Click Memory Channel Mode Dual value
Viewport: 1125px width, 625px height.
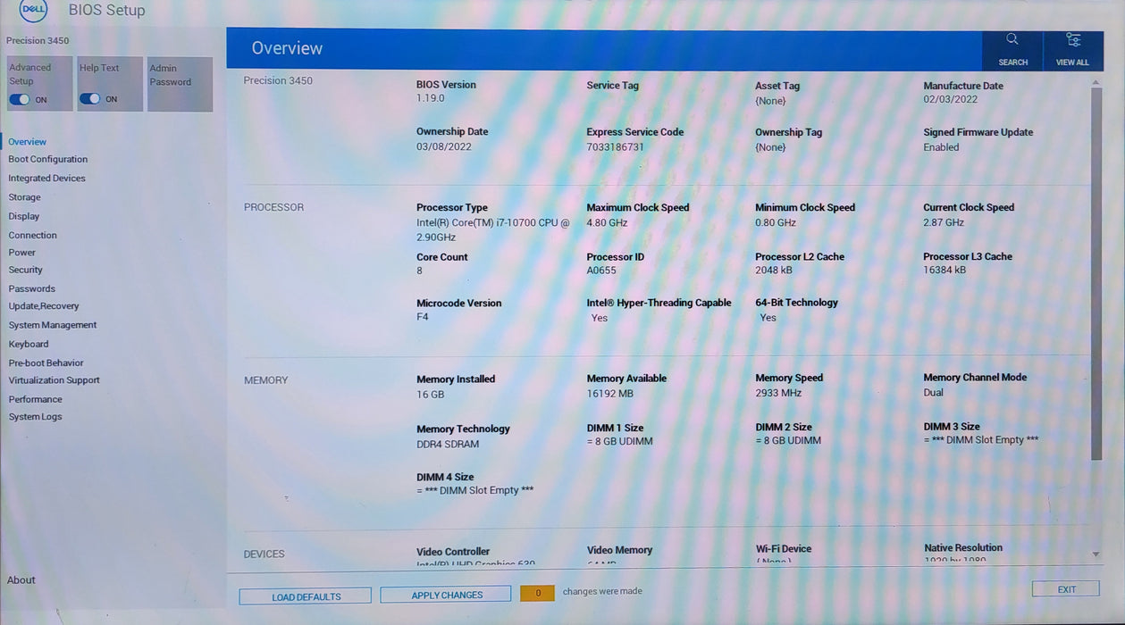coord(934,393)
